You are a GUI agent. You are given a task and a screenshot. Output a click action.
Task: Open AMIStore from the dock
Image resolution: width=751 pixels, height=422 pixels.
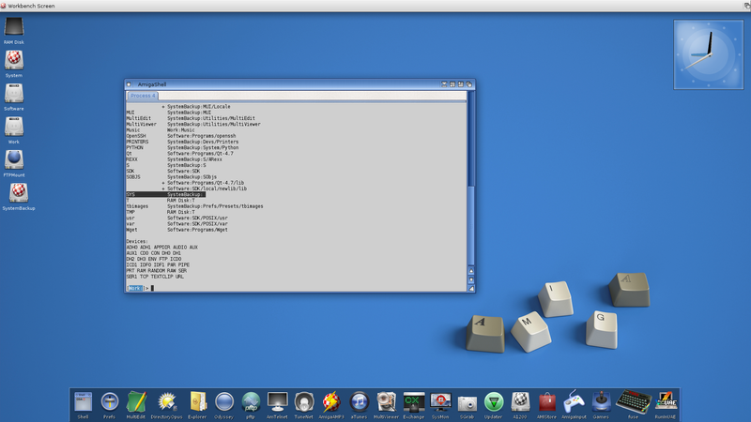[x=547, y=401]
